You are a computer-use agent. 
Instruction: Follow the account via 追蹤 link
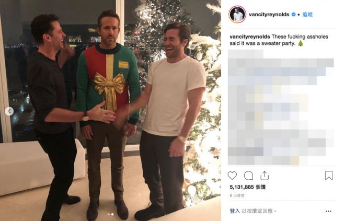[307, 15]
